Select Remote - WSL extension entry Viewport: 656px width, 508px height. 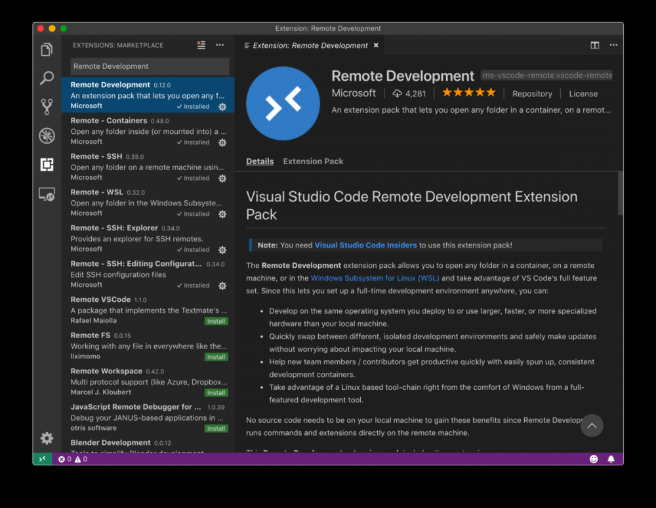[148, 202]
